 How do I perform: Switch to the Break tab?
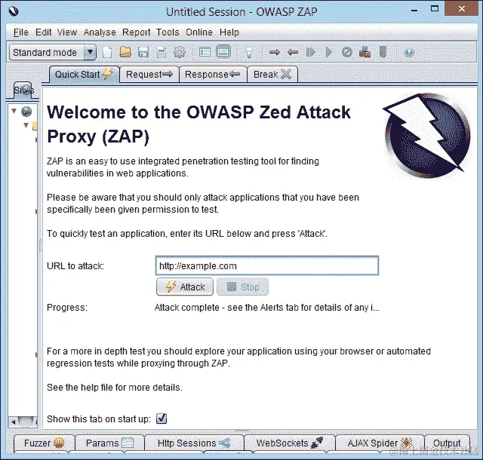pyautogui.click(x=272, y=75)
